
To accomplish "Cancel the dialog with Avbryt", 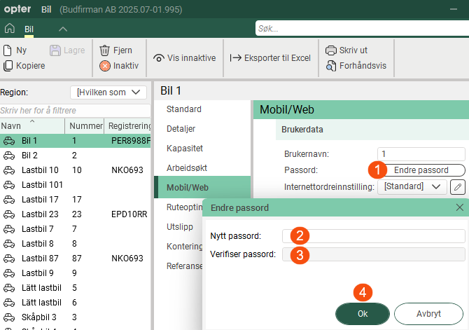I will [x=428, y=314].
